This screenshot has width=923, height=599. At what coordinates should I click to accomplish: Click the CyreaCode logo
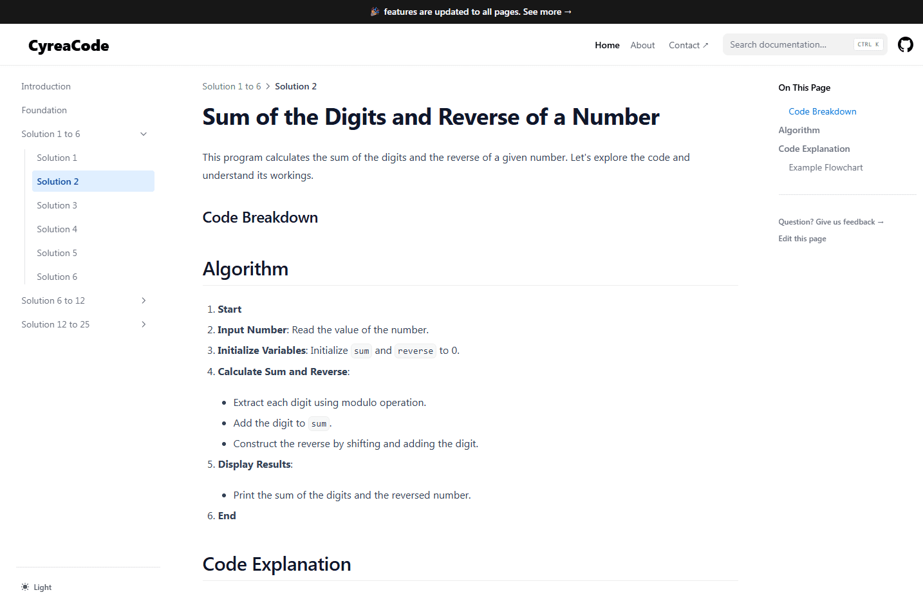(x=69, y=46)
